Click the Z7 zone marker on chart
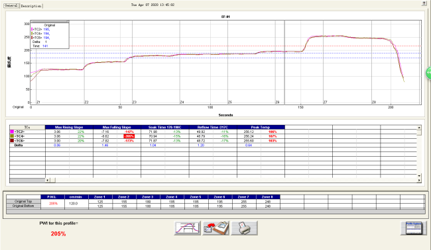Screen dimensions: 431x250 (x=326, y=103)
